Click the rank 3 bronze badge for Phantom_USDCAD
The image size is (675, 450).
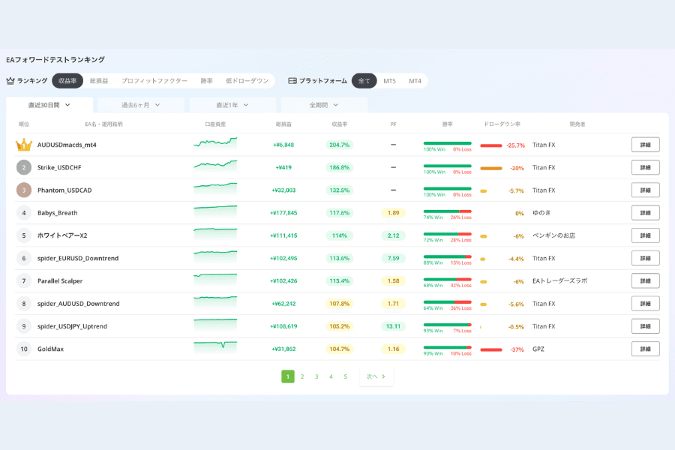pos(24,190)
